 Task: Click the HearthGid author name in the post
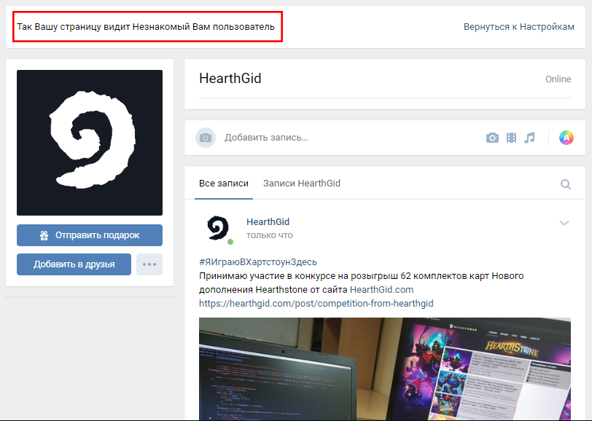click(x=268, y=222)
